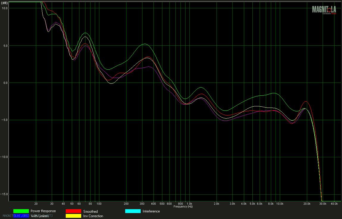Click the 40.0k frequency tick label
Screen dimensions: 342x219
[x=334, y=204]
